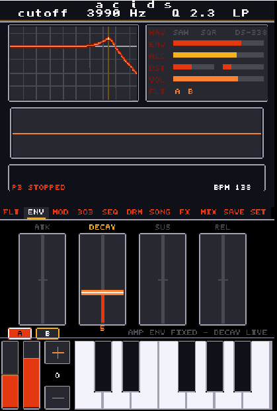
Task: Click the octave value 0
Action: click(58, 375)
